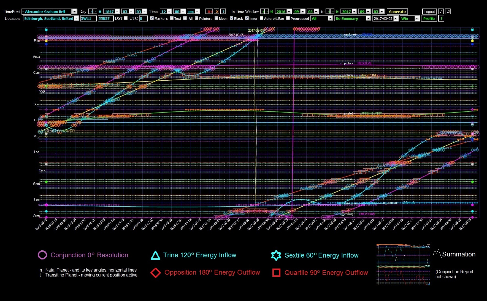Click the ENERGY label next to t_sun
Screen dimensions: 487x301
69,130
